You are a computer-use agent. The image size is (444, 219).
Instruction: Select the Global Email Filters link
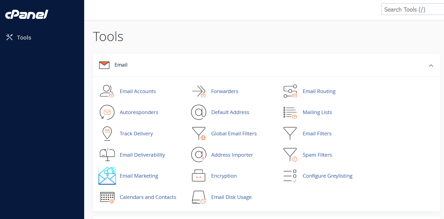click(x=234, y=134)
